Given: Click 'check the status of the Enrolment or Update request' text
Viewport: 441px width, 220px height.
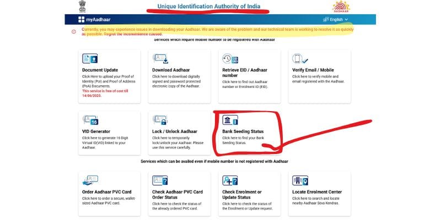Looking at the screenshot, I should tap(248, 206).
